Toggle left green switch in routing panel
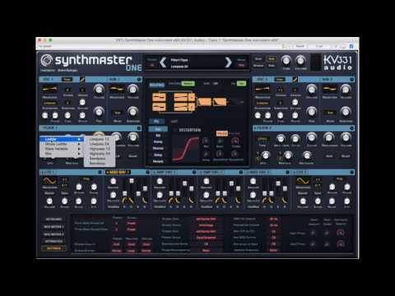Image resolution: width=395 pixels, height=296 pixels. point(188,83)
